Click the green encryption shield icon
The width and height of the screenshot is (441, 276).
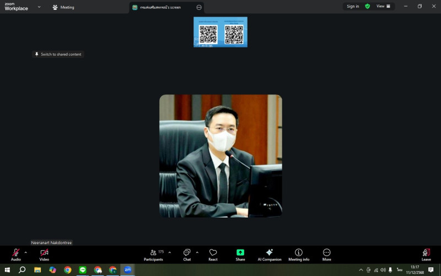(x=368, y=7)
